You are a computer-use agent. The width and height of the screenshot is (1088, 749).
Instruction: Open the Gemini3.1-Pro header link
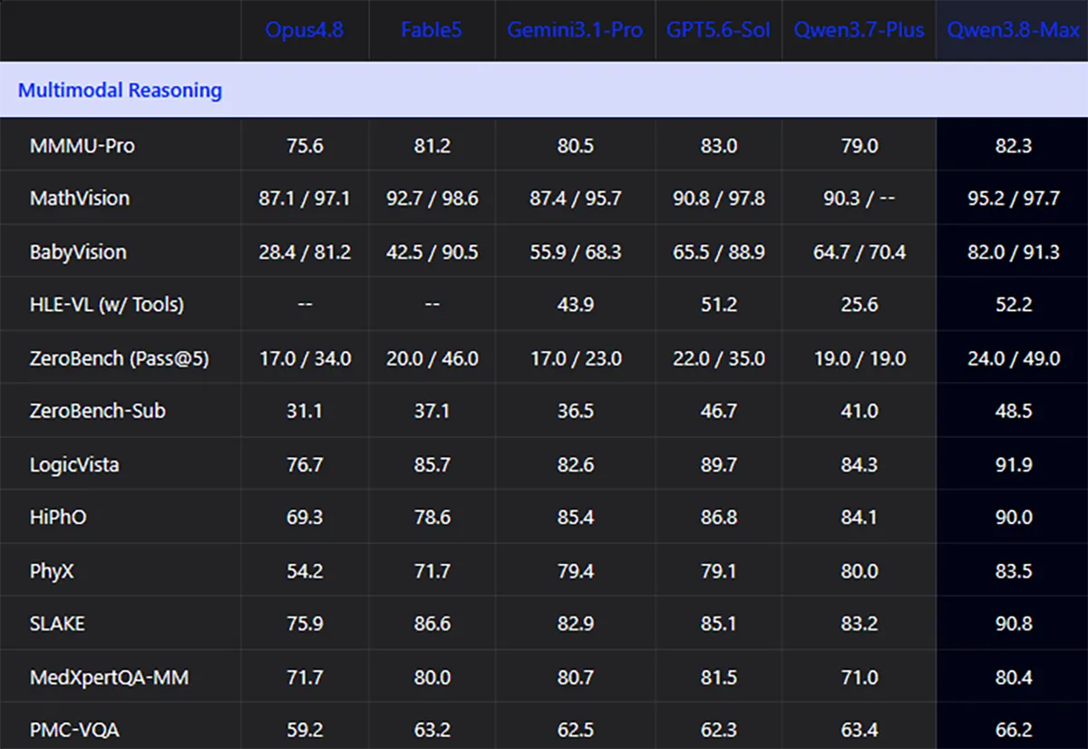pyautogui.click(x=575, y=30)
